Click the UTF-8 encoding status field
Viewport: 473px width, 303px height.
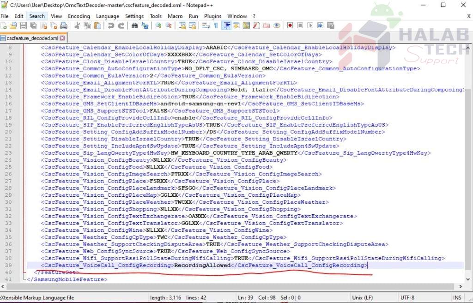(x=407, y=297)
